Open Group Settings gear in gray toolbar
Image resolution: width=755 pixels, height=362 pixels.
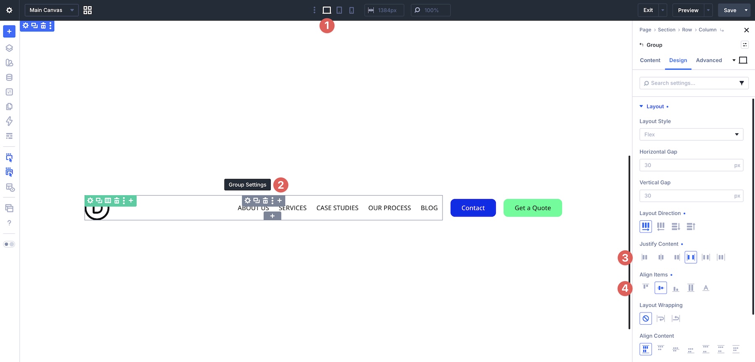coord(247,201)
